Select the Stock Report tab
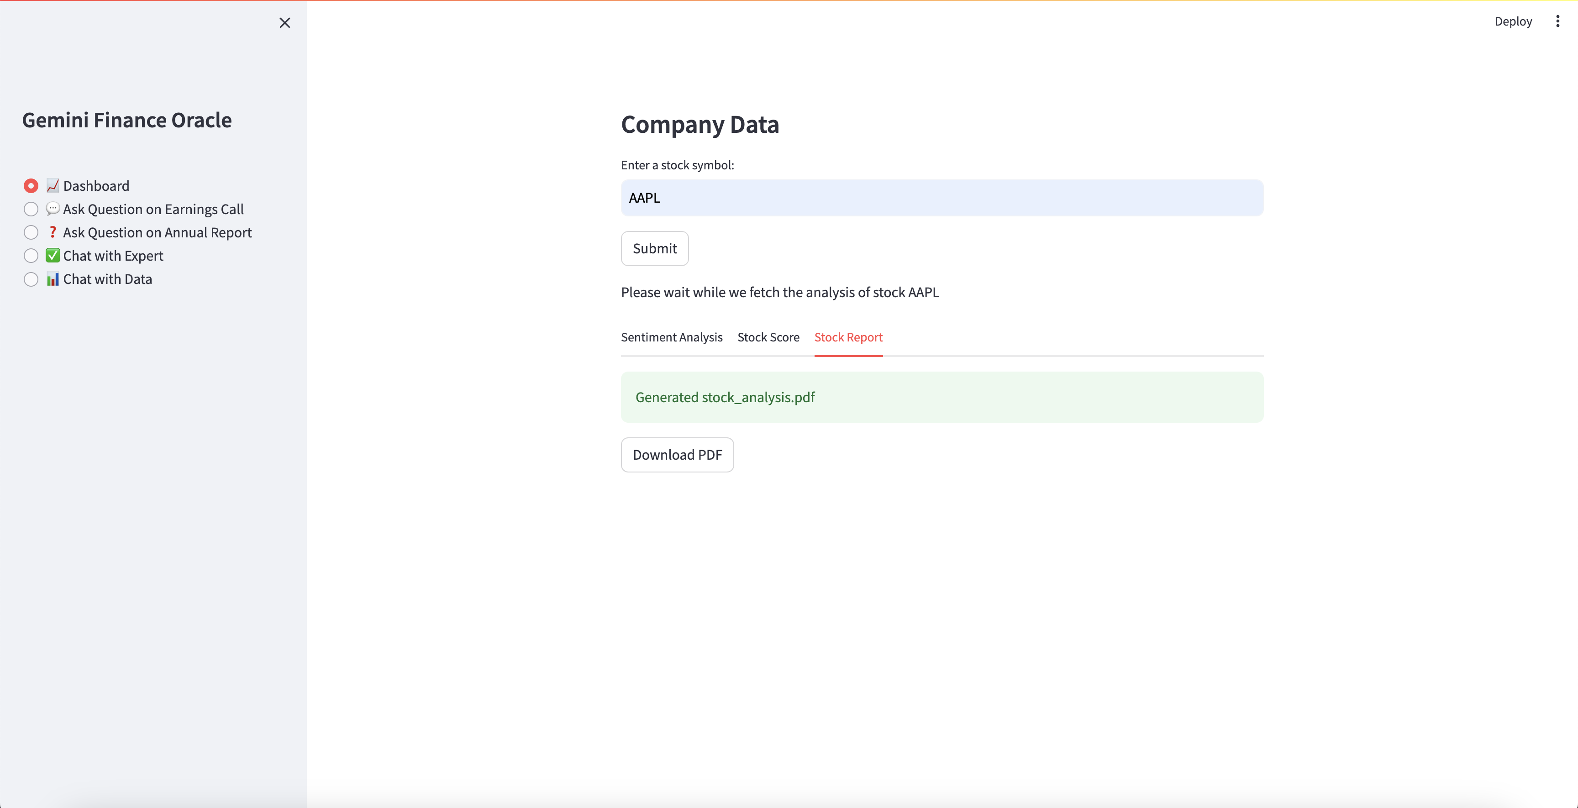Viewport: 1578px width, 808px height. click(x=848, y=337)
